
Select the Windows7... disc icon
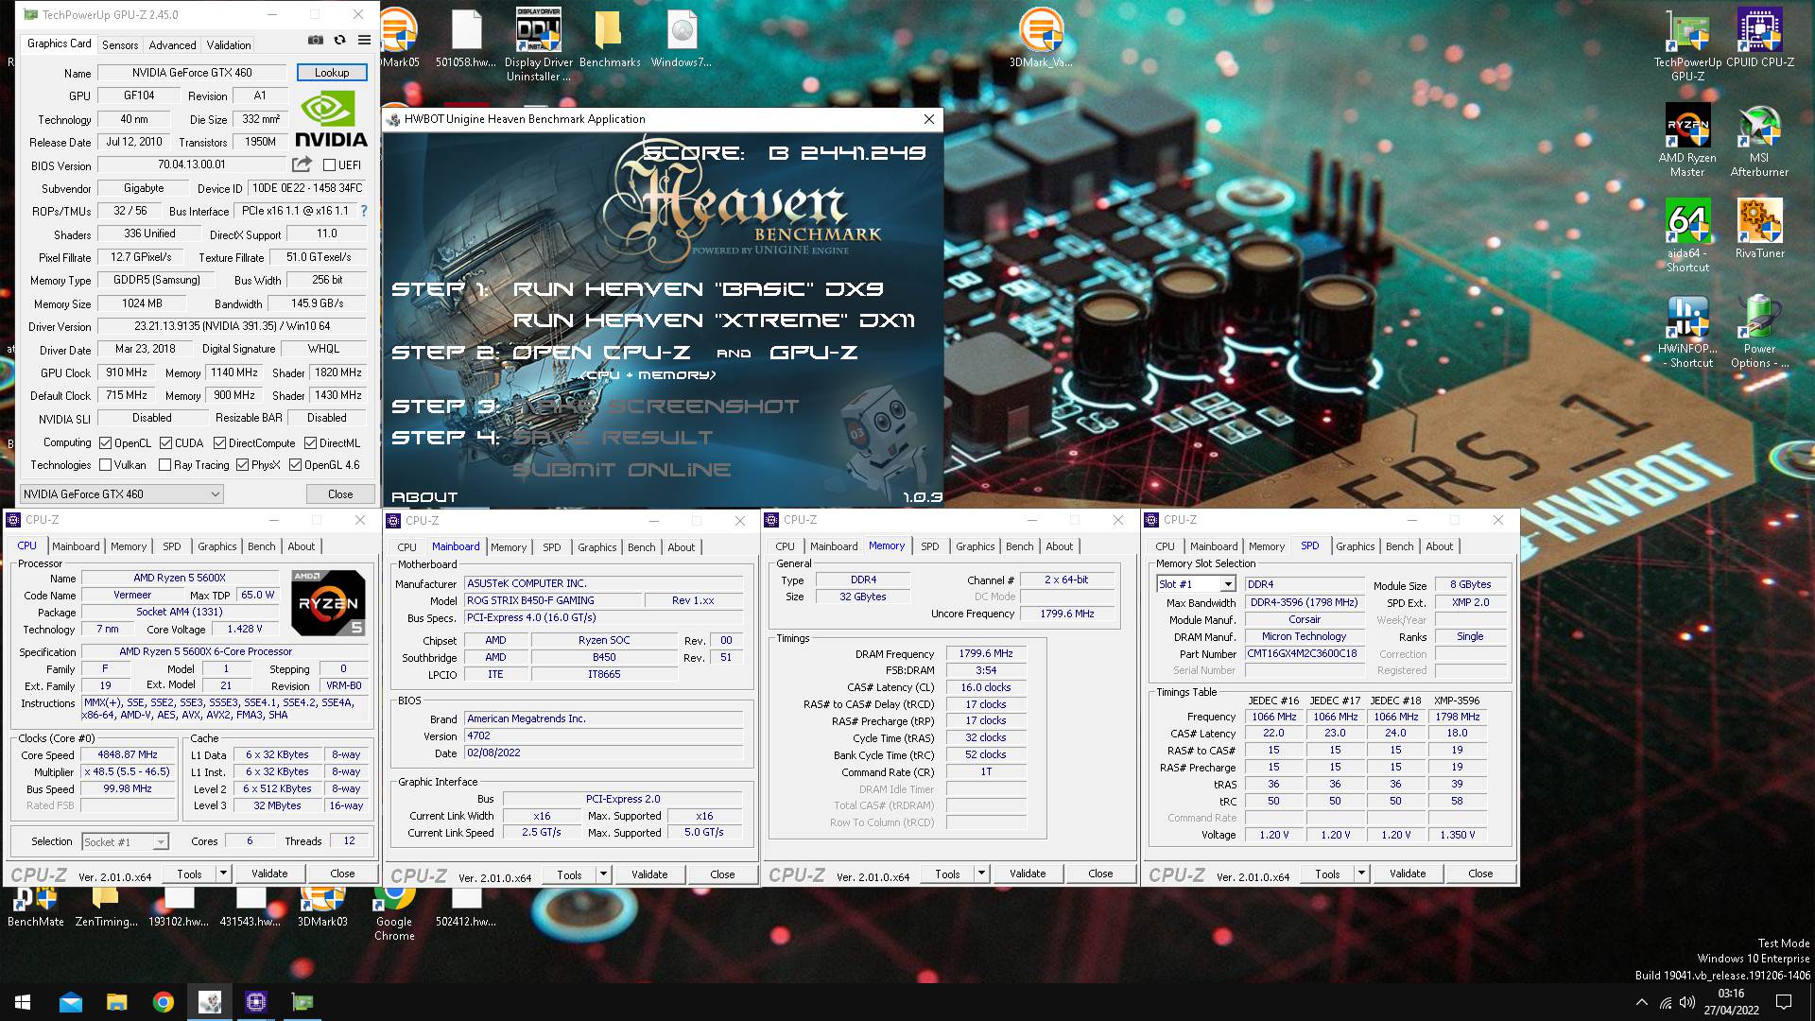click(681, 38)
